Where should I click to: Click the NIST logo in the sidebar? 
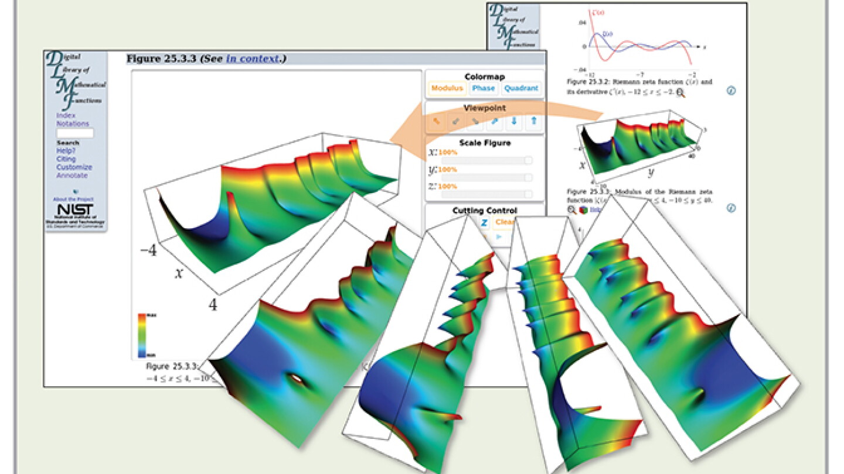[x=75, y=215]
